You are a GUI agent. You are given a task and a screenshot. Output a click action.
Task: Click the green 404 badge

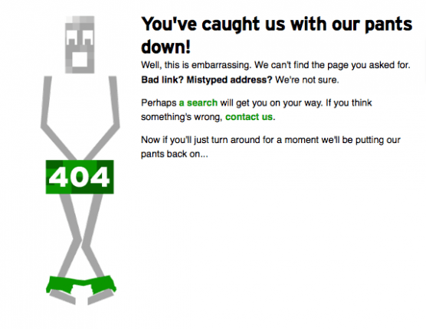(x=80, y=177)
